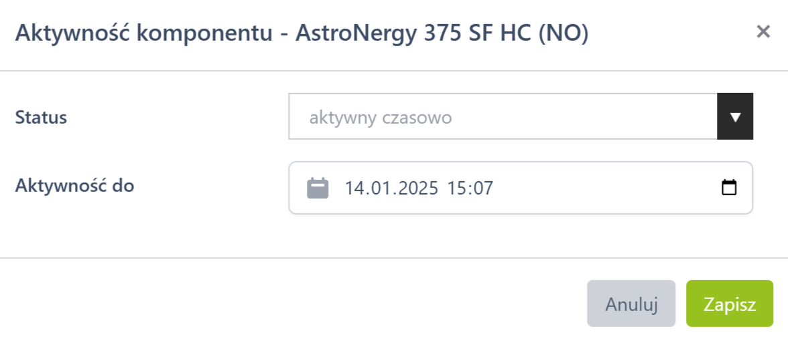Image resolution: width=788 pixels, height=341 pixels.
Task: Open the native date picker calendar icon
Action: (x=728, y=188)
